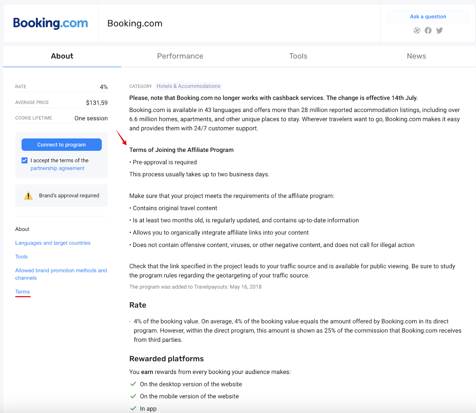Go to the Terms sidebar link
Image resolution: width=476 pixels, height=413 pixels.
23,292
